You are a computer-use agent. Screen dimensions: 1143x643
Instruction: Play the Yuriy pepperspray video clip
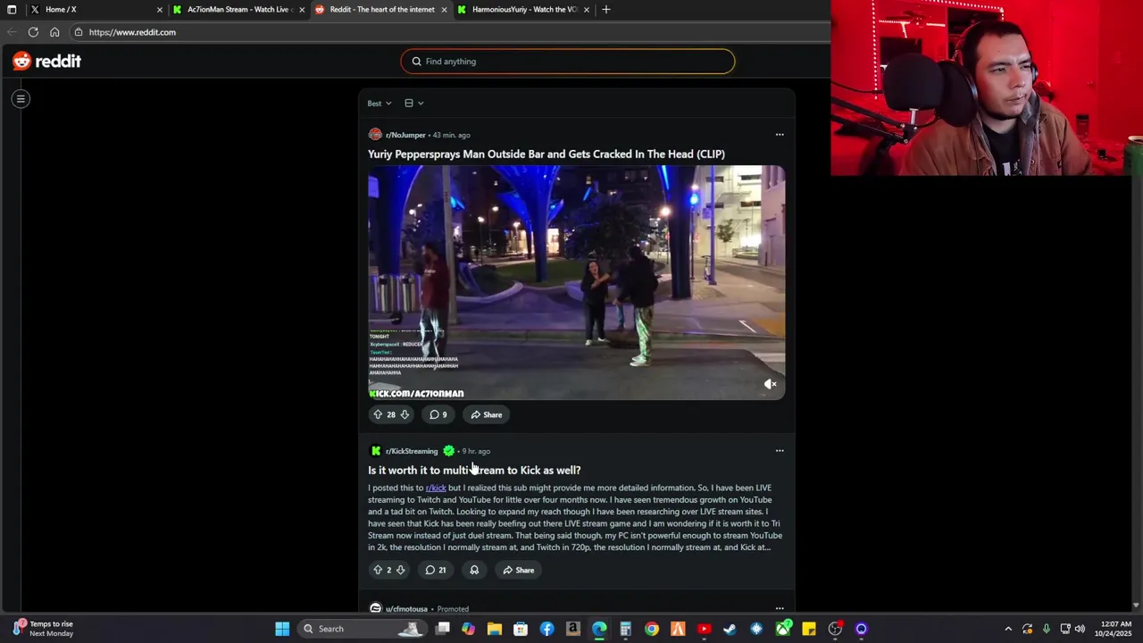point(577,282)
